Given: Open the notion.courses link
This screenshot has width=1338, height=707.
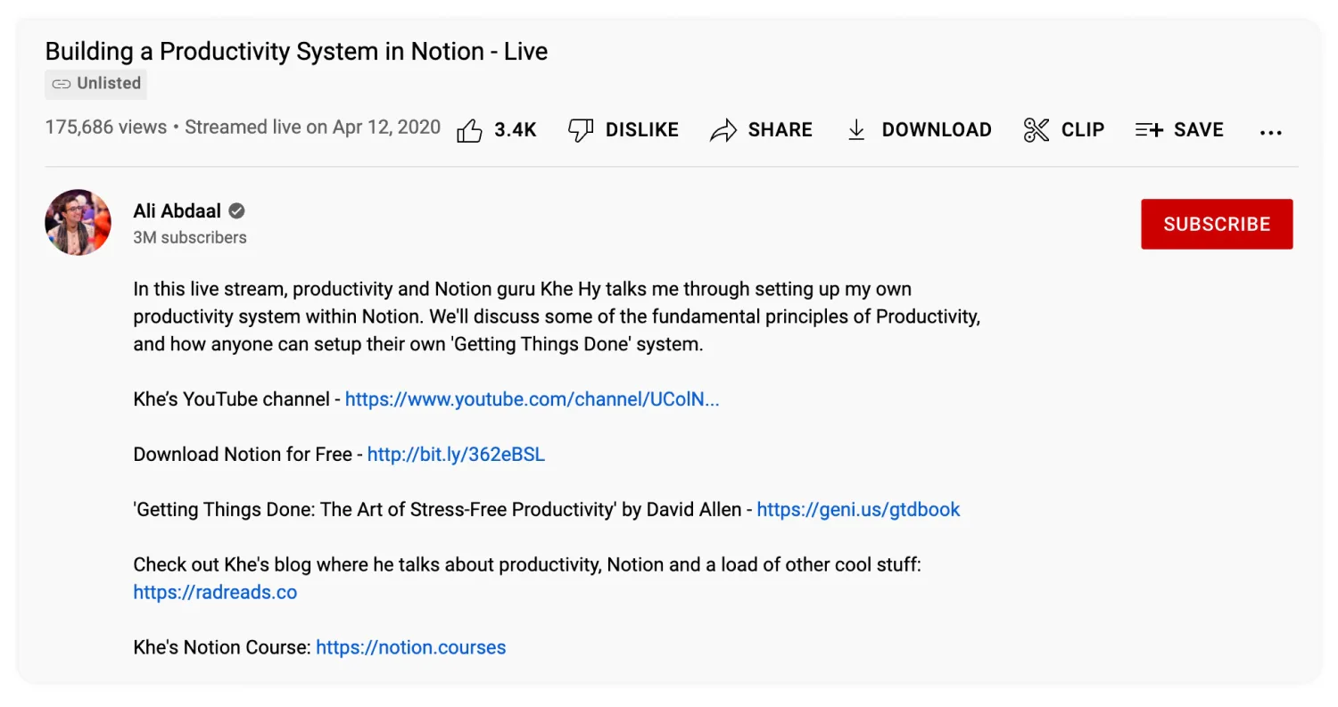Looking at the screenshot, I should click(410, 647).
